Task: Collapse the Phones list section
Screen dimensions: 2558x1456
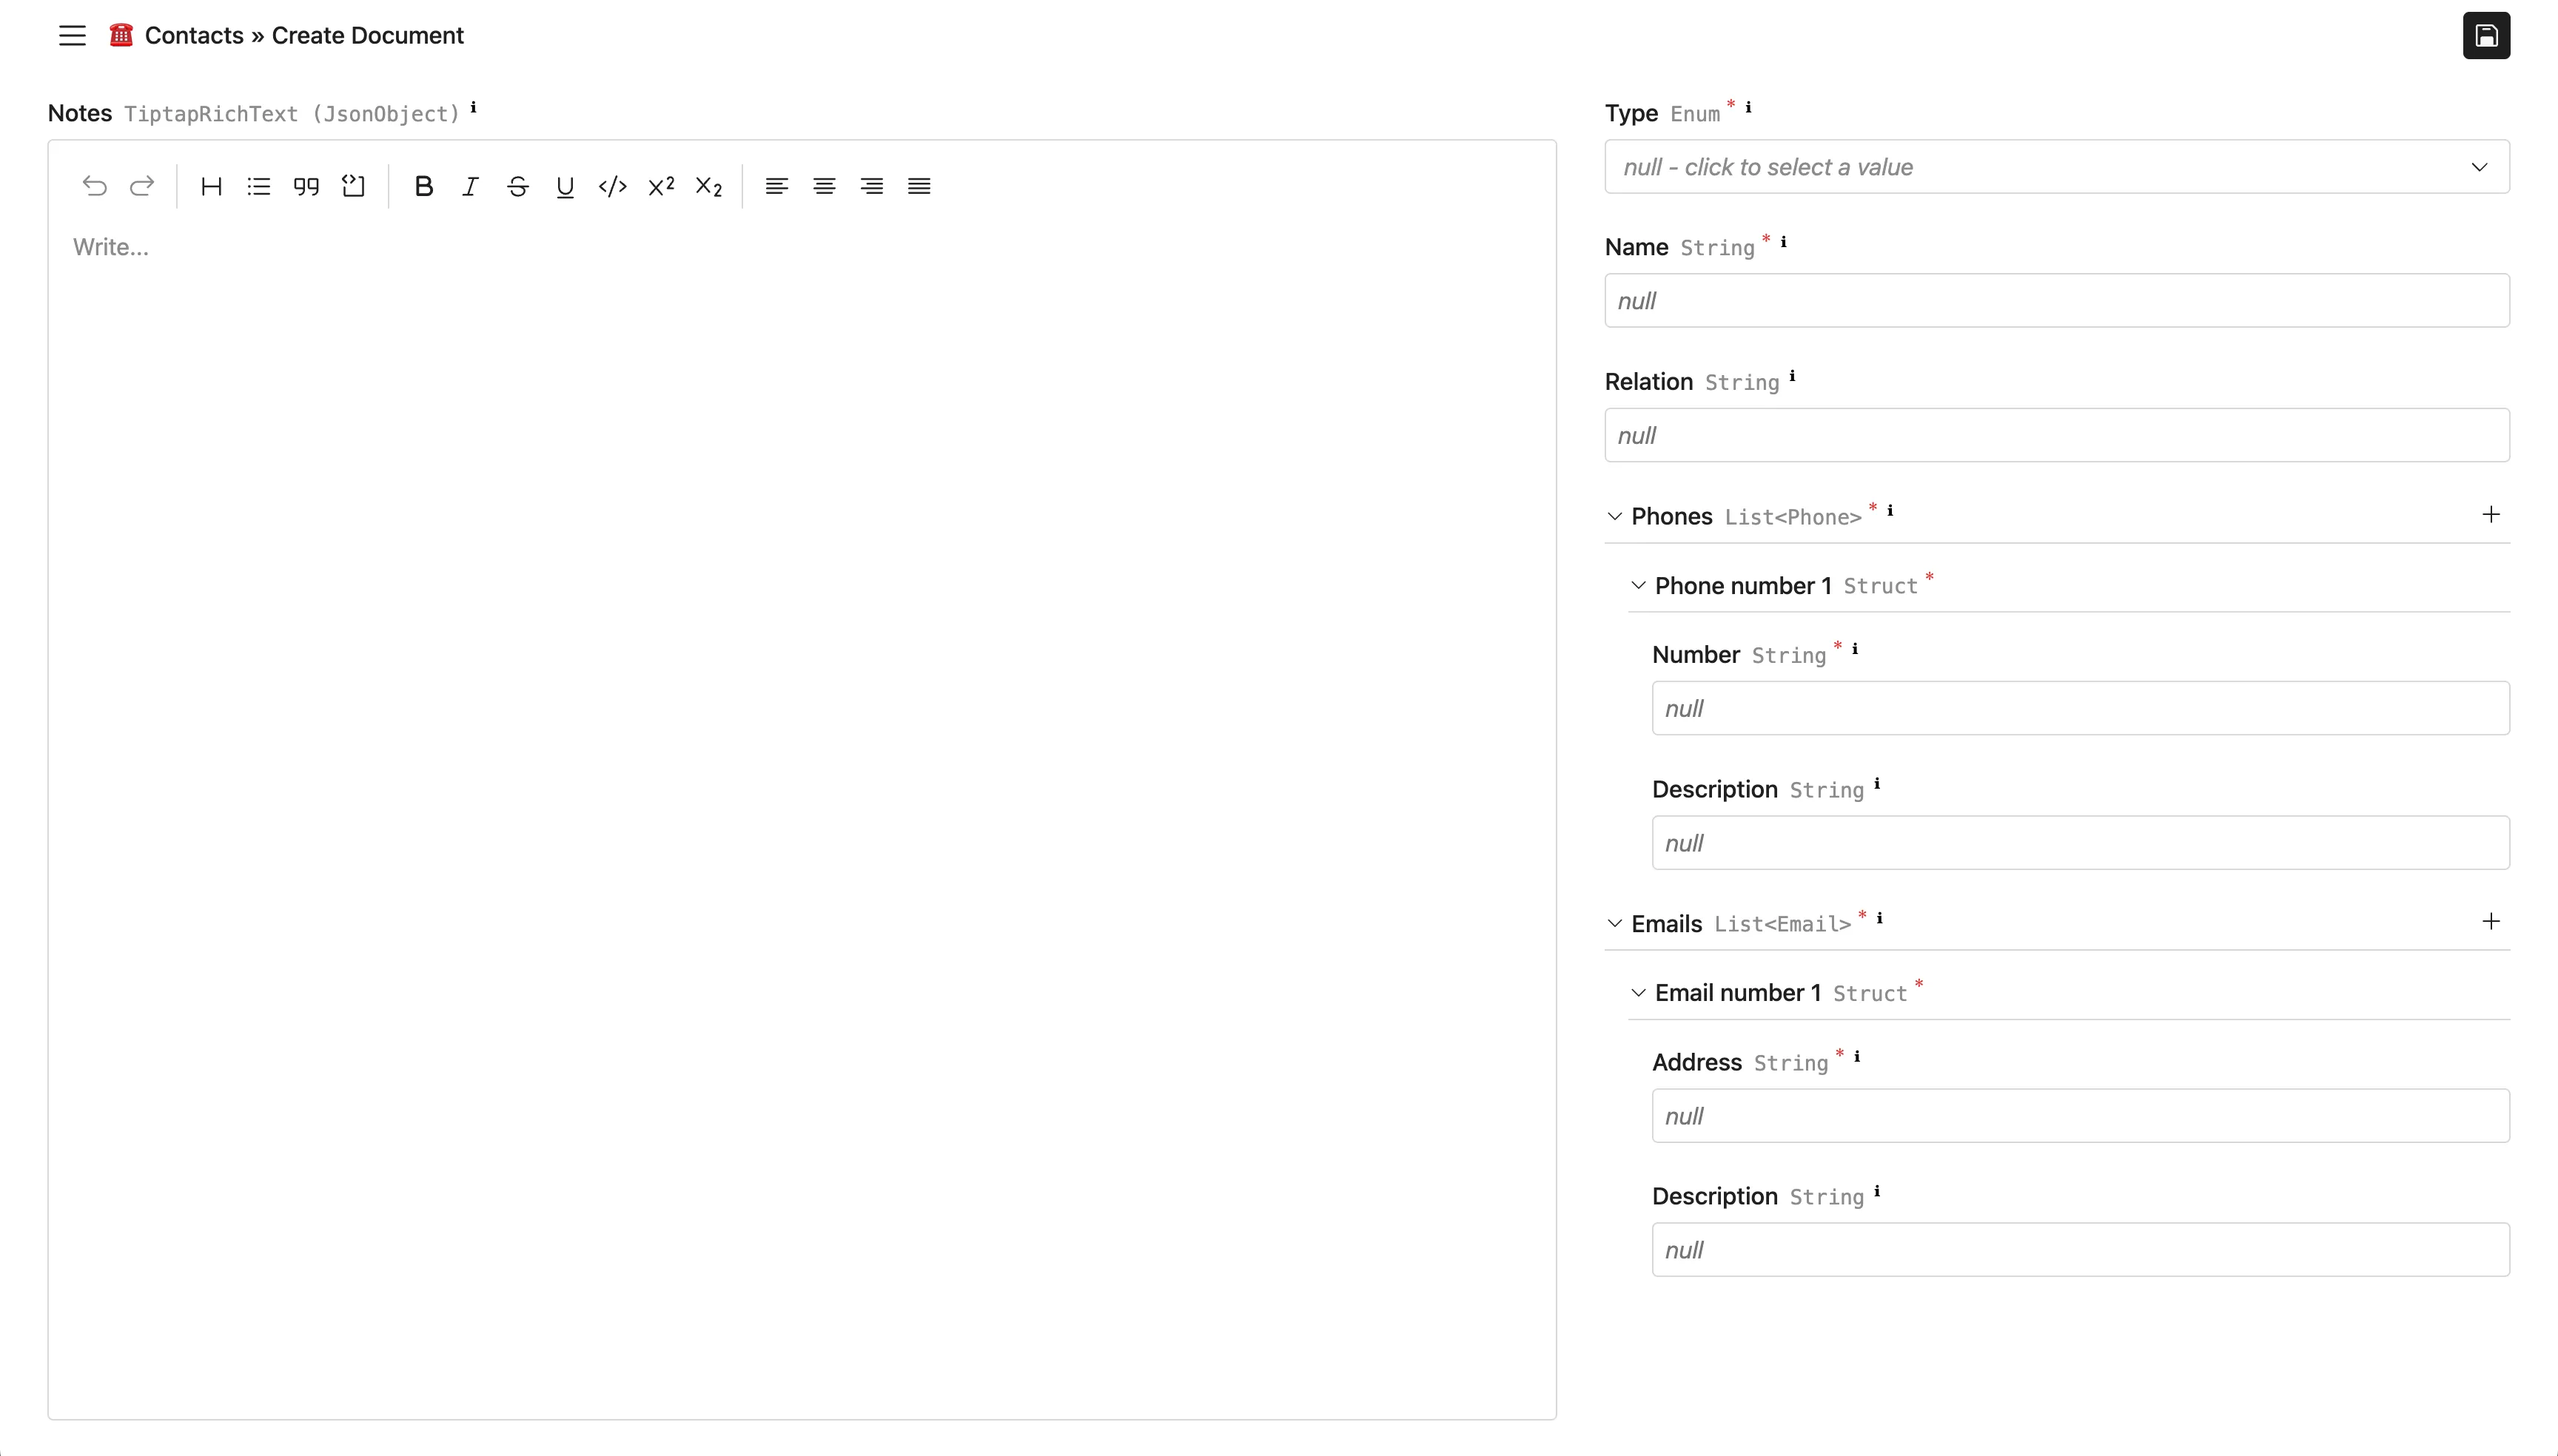Action: click(x=1614, y=516)
